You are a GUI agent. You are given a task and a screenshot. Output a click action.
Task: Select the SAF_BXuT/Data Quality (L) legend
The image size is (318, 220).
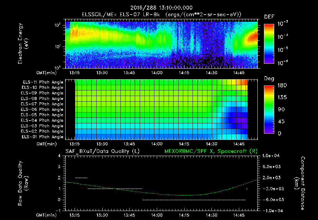tap(102, 151)
